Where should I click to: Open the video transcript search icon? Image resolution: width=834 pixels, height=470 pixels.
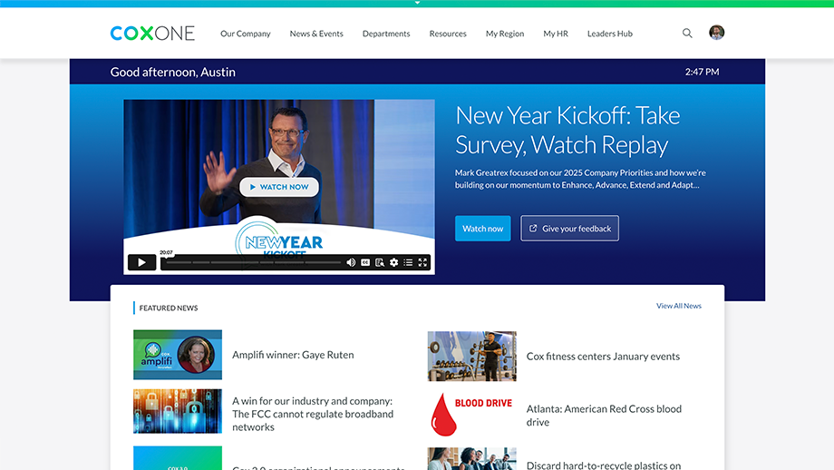pos(380,262)
